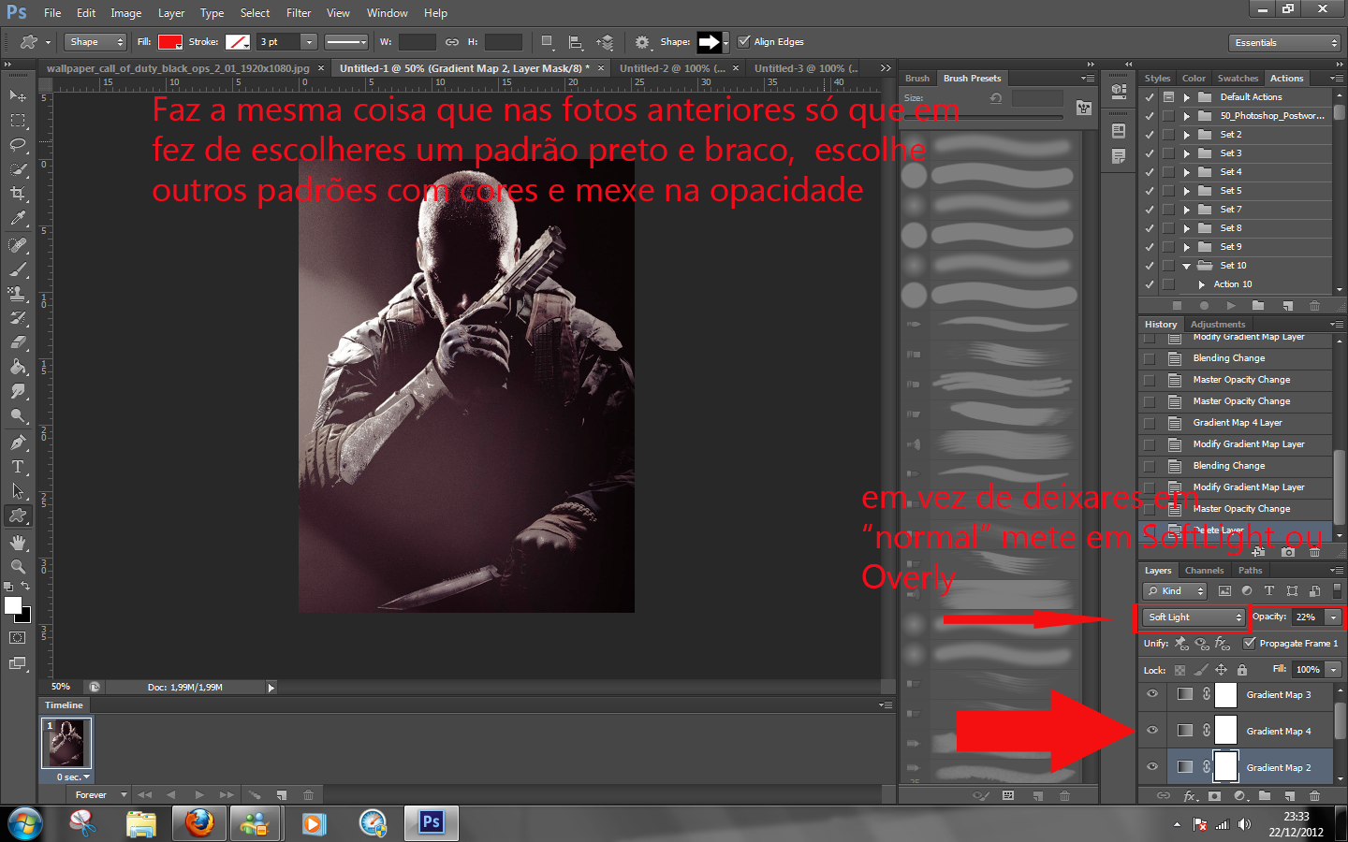Toggle the Default Actions set checkmark
The image size is (1348, 842).
[1150, 97]
